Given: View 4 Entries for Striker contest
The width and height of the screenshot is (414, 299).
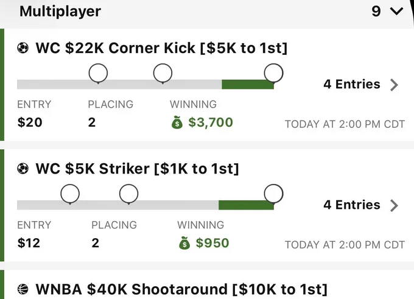Looking at the screenshot, I should tap(352, 205).
